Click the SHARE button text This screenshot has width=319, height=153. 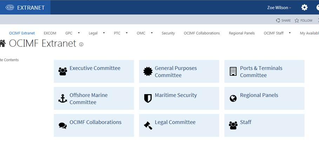pyautogui.click(x=286, y=21)
